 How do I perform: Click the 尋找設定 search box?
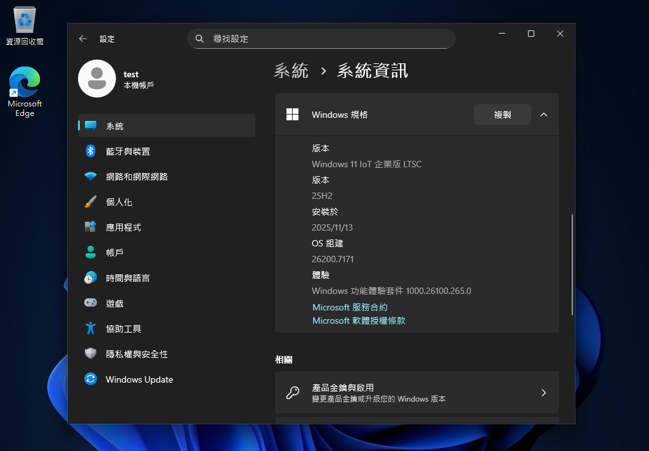(321, 39)
